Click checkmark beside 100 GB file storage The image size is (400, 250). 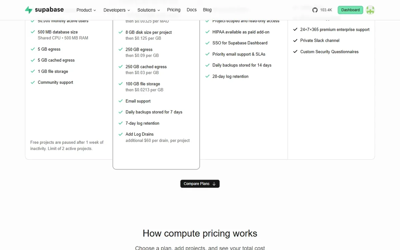pos(121,84)
